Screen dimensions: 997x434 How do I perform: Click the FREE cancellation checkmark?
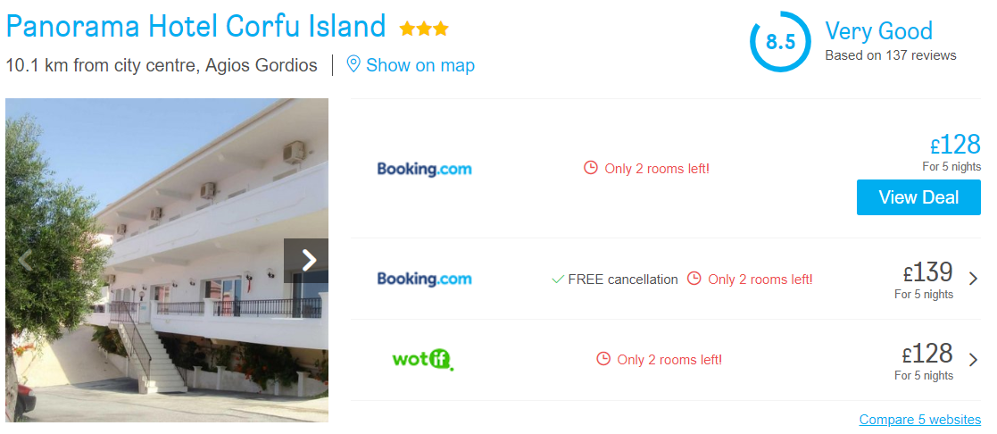point(558,280)
